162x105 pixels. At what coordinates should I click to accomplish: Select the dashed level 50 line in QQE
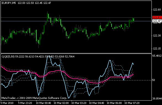(x=76, y=80)
